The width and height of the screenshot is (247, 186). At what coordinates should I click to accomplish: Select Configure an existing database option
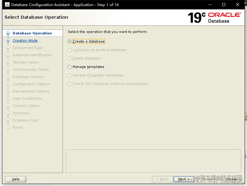[97, 50]
